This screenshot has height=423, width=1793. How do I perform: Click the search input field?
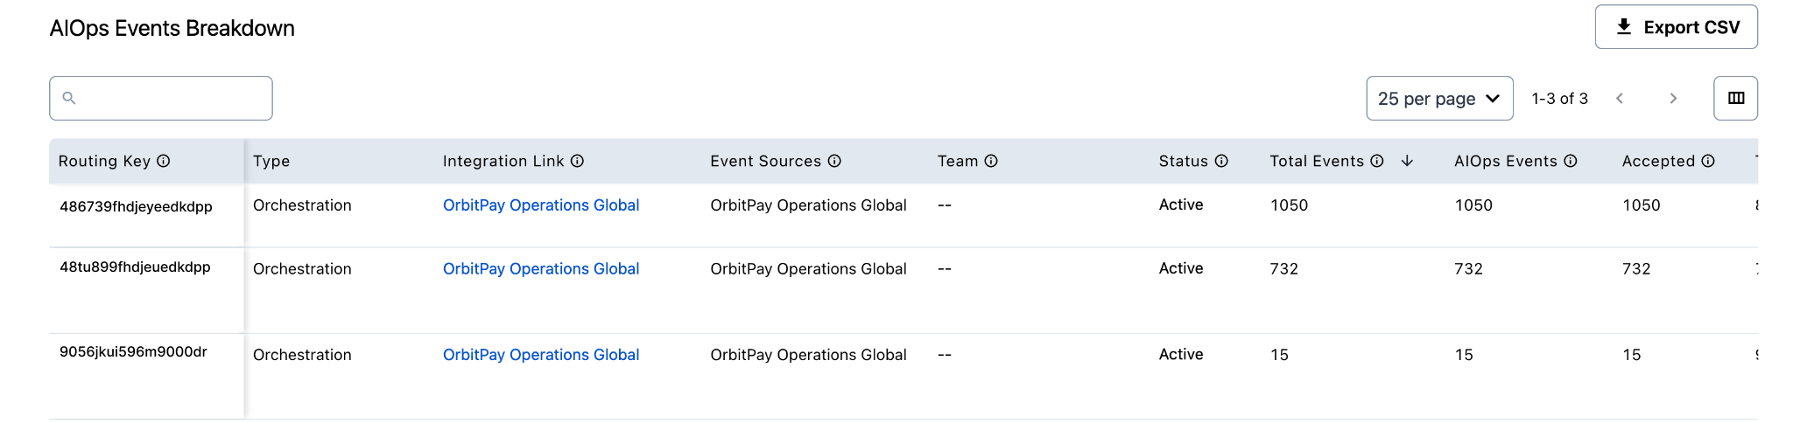coord(161,98)
